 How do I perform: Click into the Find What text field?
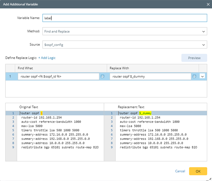[58, 77]
